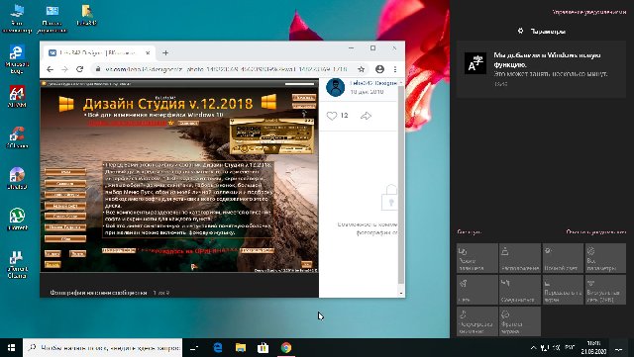Open This PC desktop icon
Viewport: 634px width, 357px height.
[x=17, y=19]
